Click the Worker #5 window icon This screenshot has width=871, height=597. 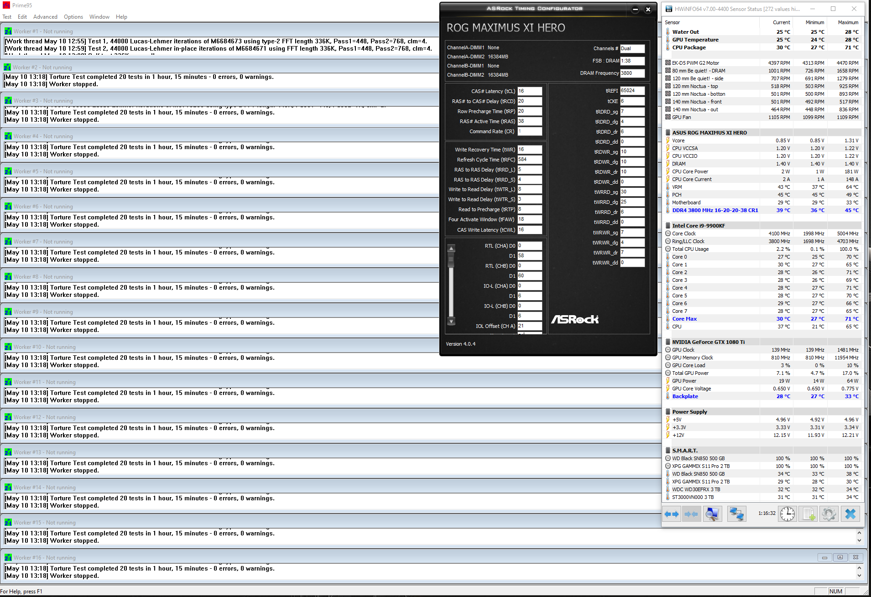click(8, 171)
